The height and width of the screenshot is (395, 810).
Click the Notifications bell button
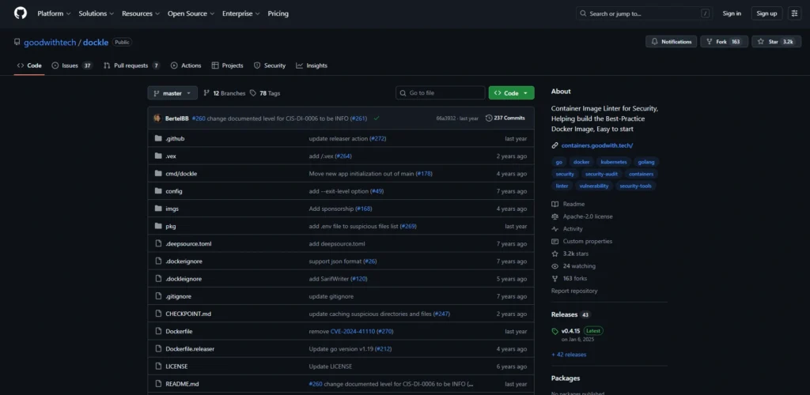(671, 42)
